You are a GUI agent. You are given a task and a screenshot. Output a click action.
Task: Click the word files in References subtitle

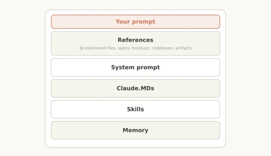[x=112, y=48]
